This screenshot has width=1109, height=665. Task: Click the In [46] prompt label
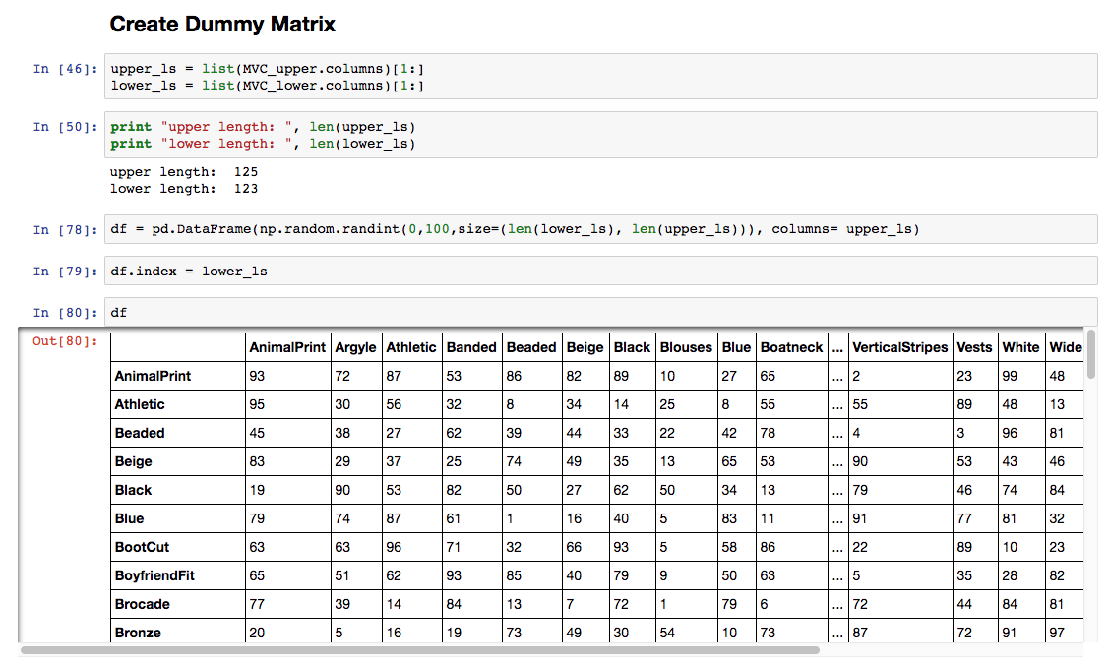(x=65, y=69)
